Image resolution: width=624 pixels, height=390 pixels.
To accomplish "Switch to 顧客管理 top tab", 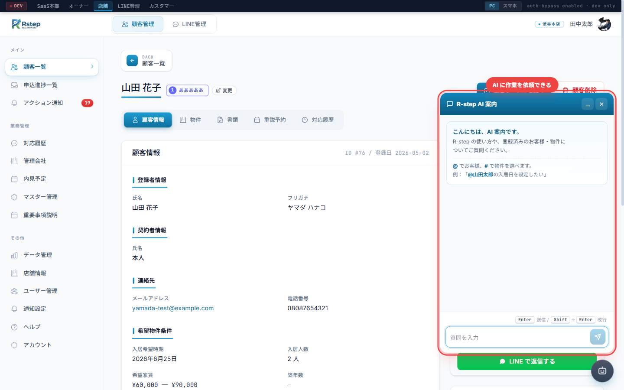I will point(138,24).
